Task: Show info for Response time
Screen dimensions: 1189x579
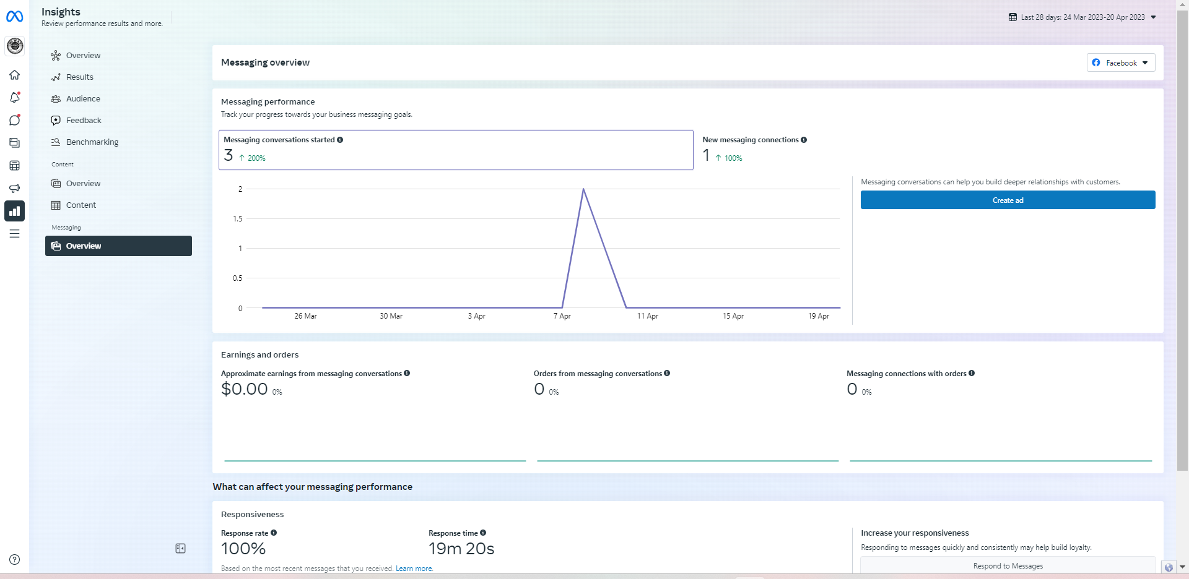Action: coord(483,533)
